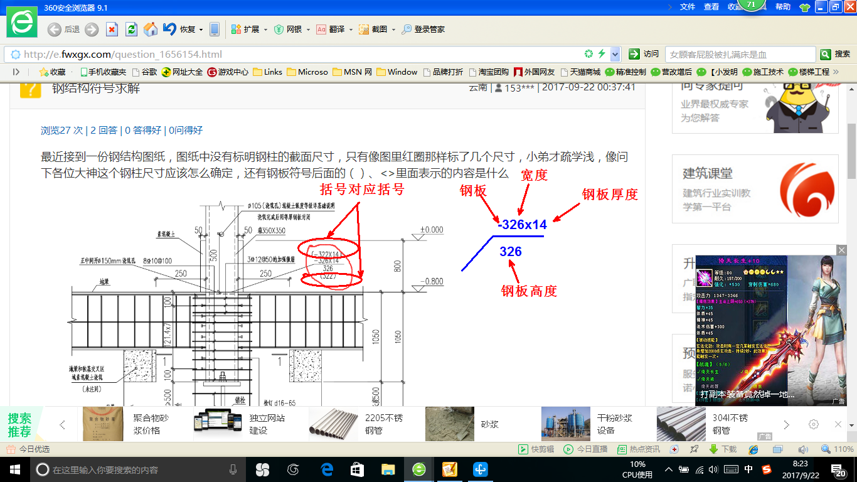Click 今日优选 in status bar
857x482 pixels.
pos(28,449)
